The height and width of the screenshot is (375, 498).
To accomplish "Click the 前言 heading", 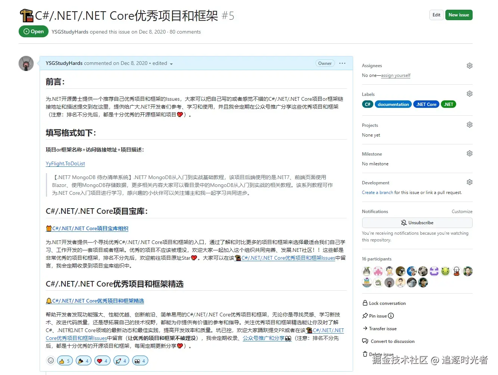I will (x=55, y=82).
